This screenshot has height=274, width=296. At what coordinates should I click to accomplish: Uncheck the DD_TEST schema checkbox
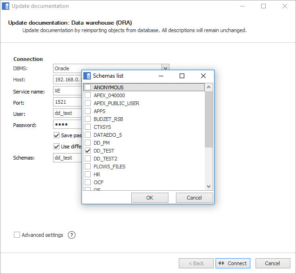tap(87, 151)
